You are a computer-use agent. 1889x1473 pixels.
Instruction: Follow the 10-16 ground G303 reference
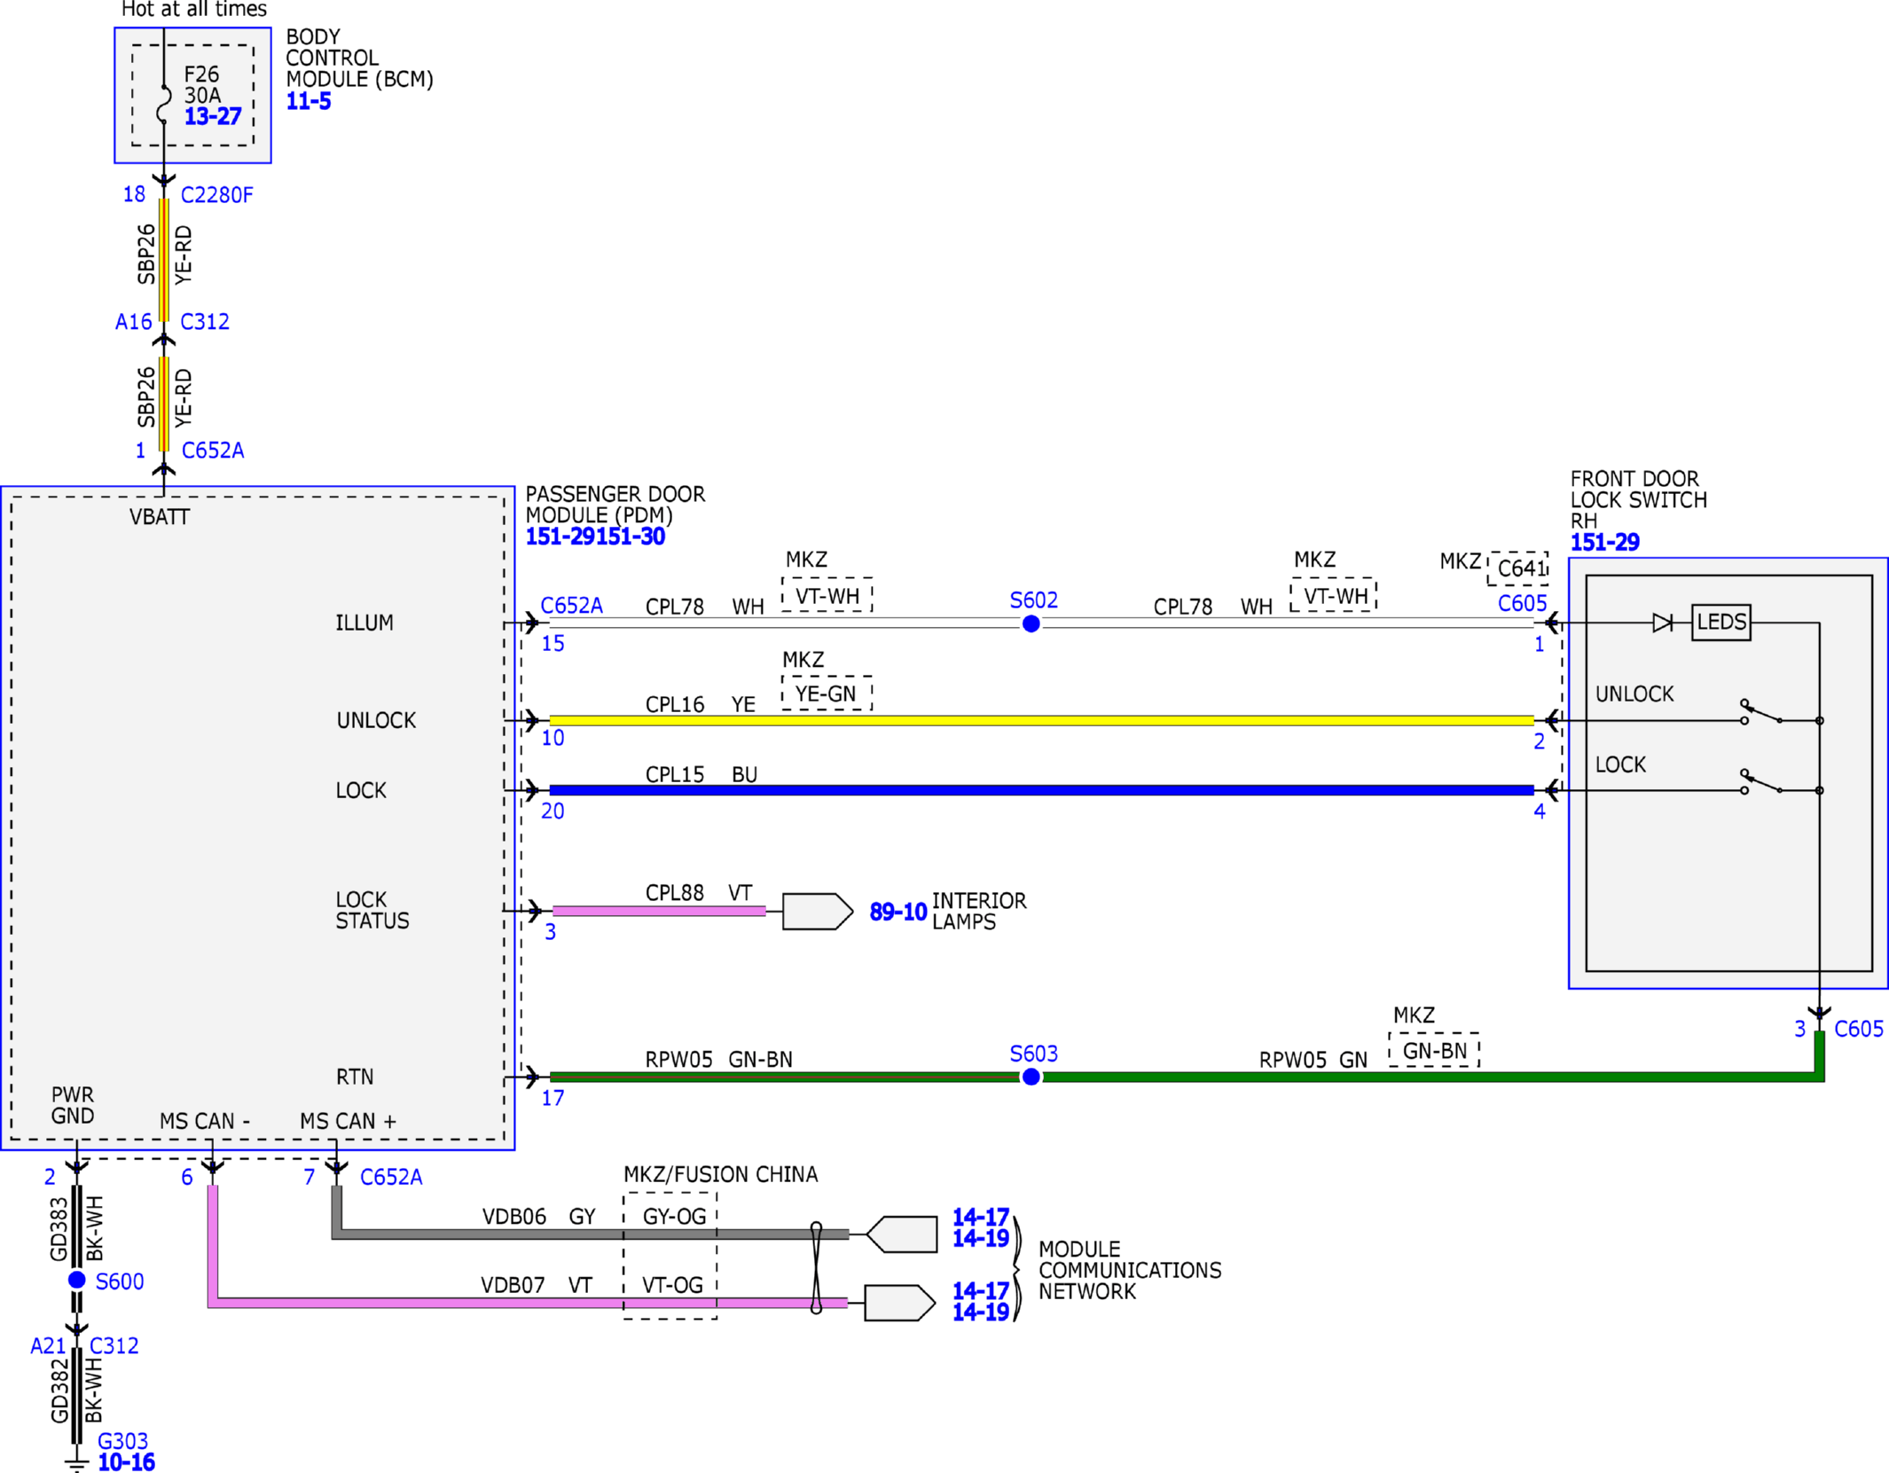[126, 1462]
